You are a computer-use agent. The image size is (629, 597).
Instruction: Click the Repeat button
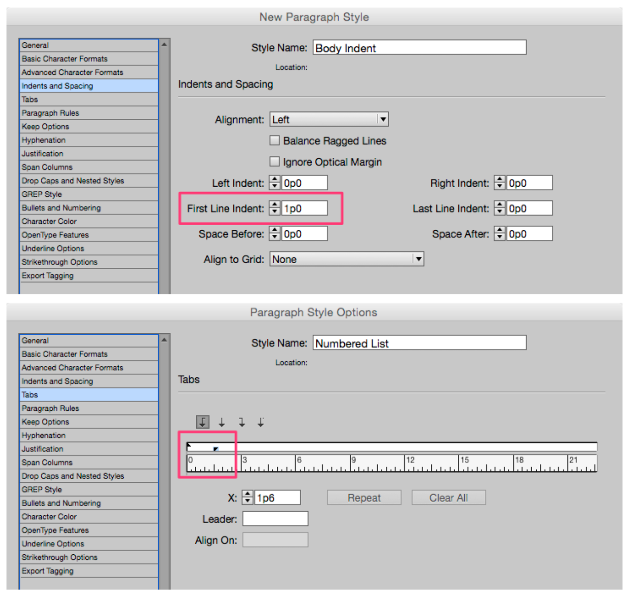(x=364, y=498)
